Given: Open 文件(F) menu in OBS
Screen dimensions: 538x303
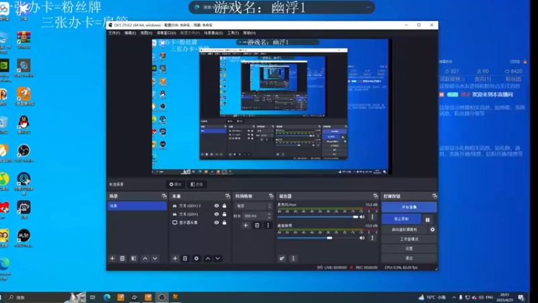Looking at the screenshot, I should coord(114,33).
